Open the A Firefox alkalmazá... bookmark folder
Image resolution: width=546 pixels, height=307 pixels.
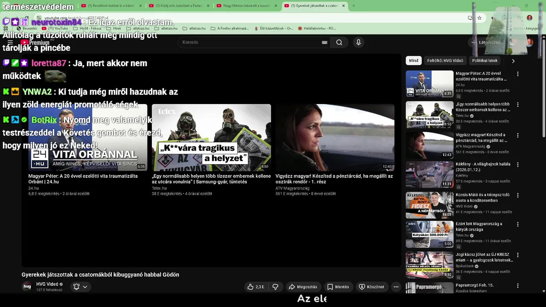tap(229, 29)
